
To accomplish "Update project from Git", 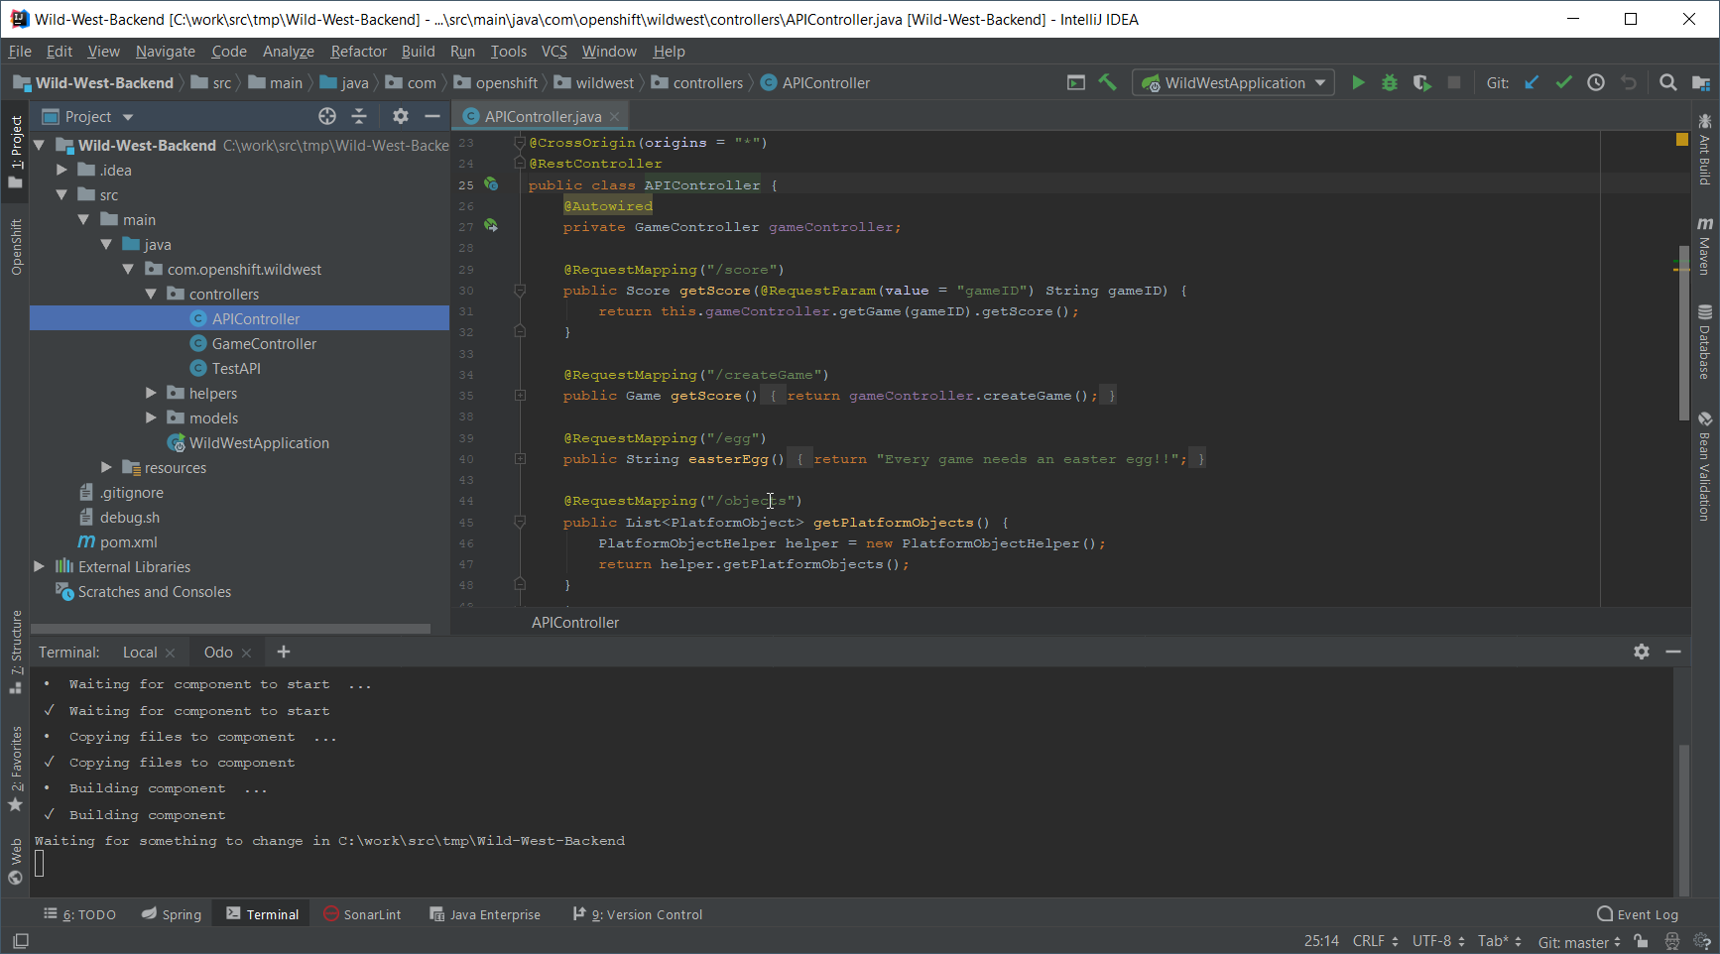I will click(1532, 83).
